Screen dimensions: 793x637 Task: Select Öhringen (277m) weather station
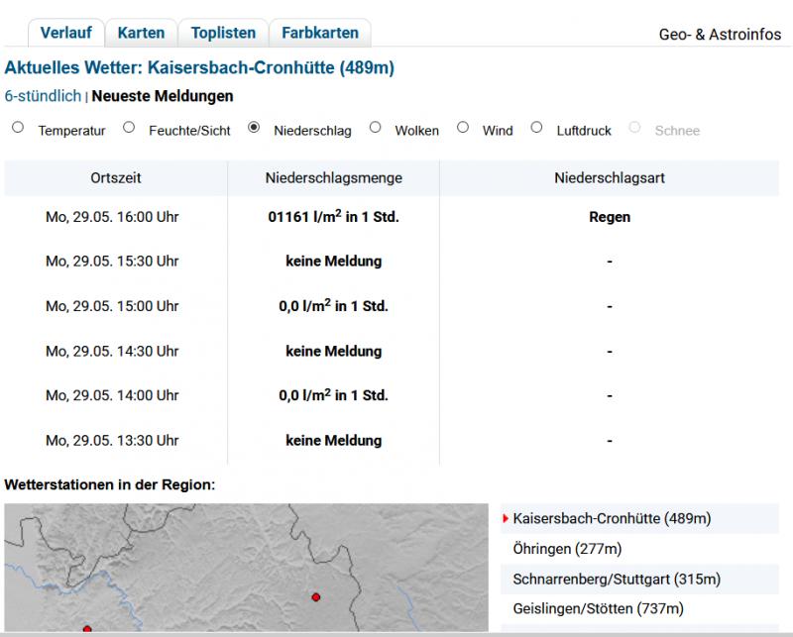coord(567,549)
